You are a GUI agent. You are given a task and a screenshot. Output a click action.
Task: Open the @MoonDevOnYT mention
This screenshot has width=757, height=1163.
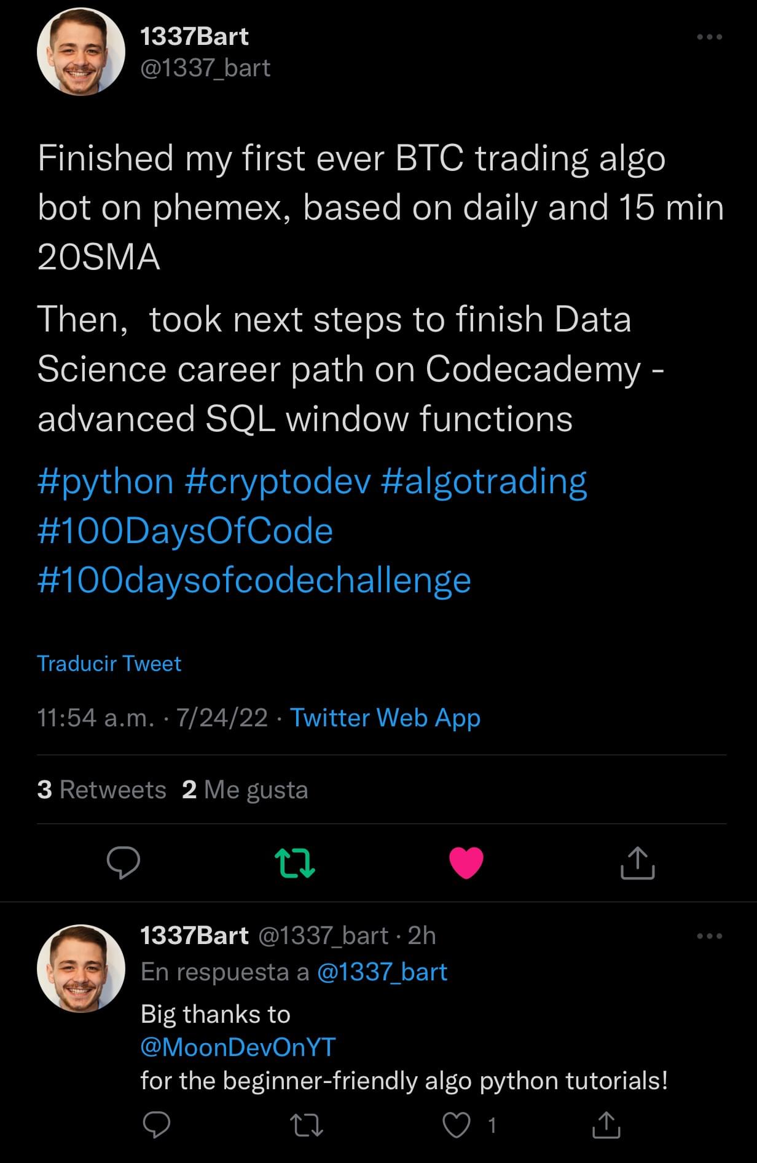pyautogui.click(x=238, y=1047)
